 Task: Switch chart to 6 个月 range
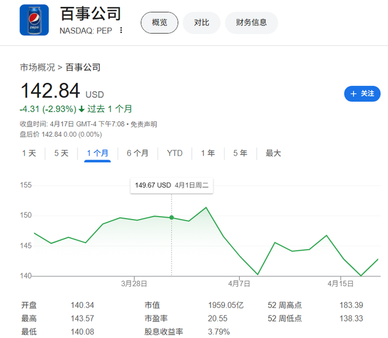pyautogui.click(x=138, y=153)
